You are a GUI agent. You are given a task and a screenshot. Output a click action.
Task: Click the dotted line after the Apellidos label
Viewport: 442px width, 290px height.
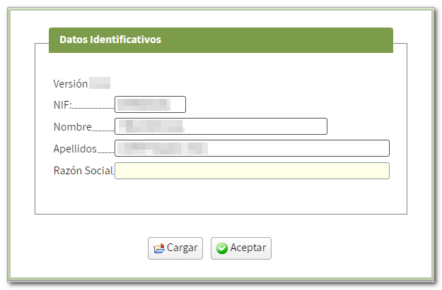click(x=105, y=152)
